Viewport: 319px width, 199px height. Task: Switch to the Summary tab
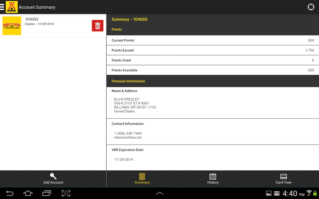(142, 179)
